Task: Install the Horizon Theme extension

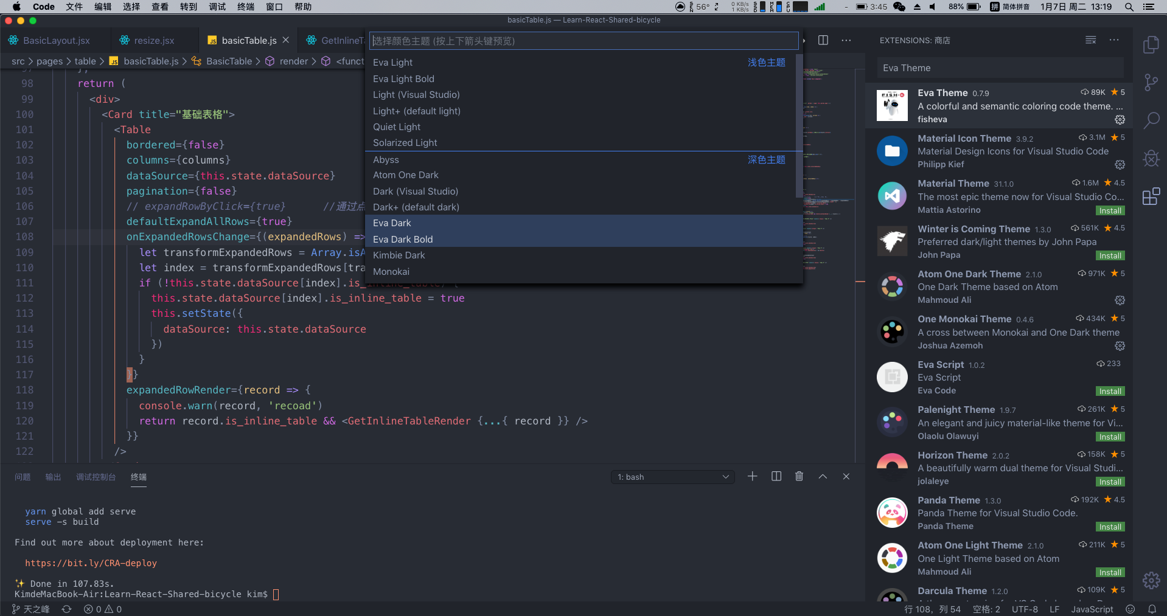Action: [1110, 482]
